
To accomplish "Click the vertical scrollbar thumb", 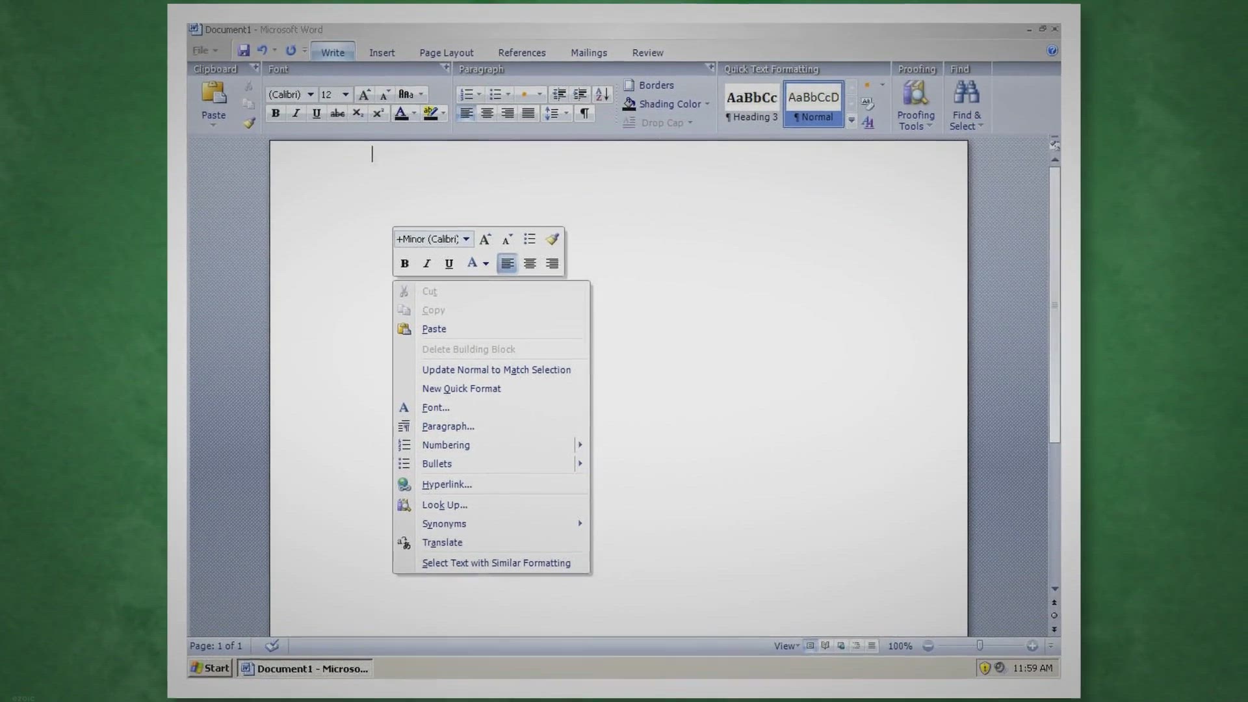I will point(1054,305).
